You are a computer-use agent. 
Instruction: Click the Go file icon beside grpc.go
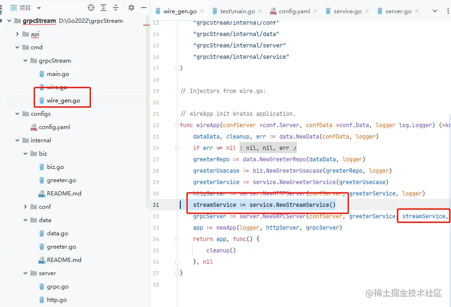click(x=42, y=287)
